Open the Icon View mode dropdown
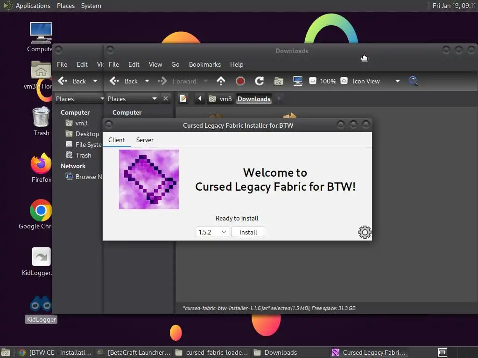The width and height of the screenshot is (478, 358). coord(376,81)
